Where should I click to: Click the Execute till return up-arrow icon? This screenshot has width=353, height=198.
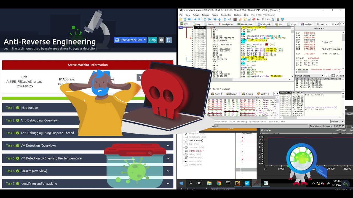tap(225, 19)
